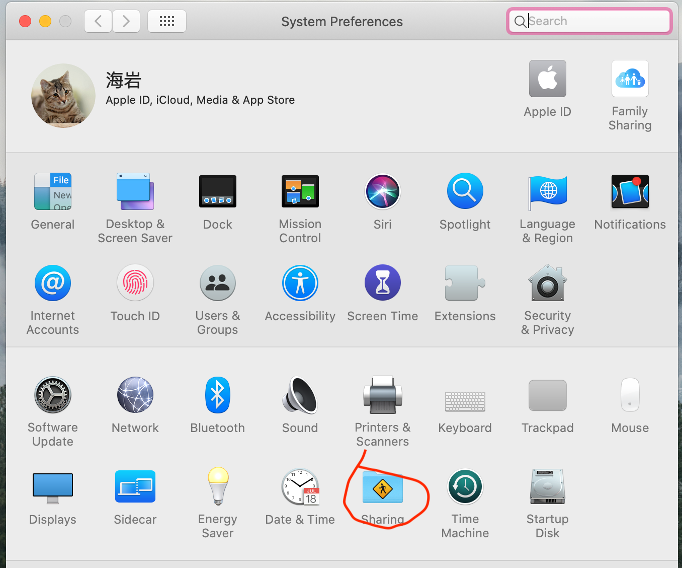Open Spotlight preferences

pos(465,191)
